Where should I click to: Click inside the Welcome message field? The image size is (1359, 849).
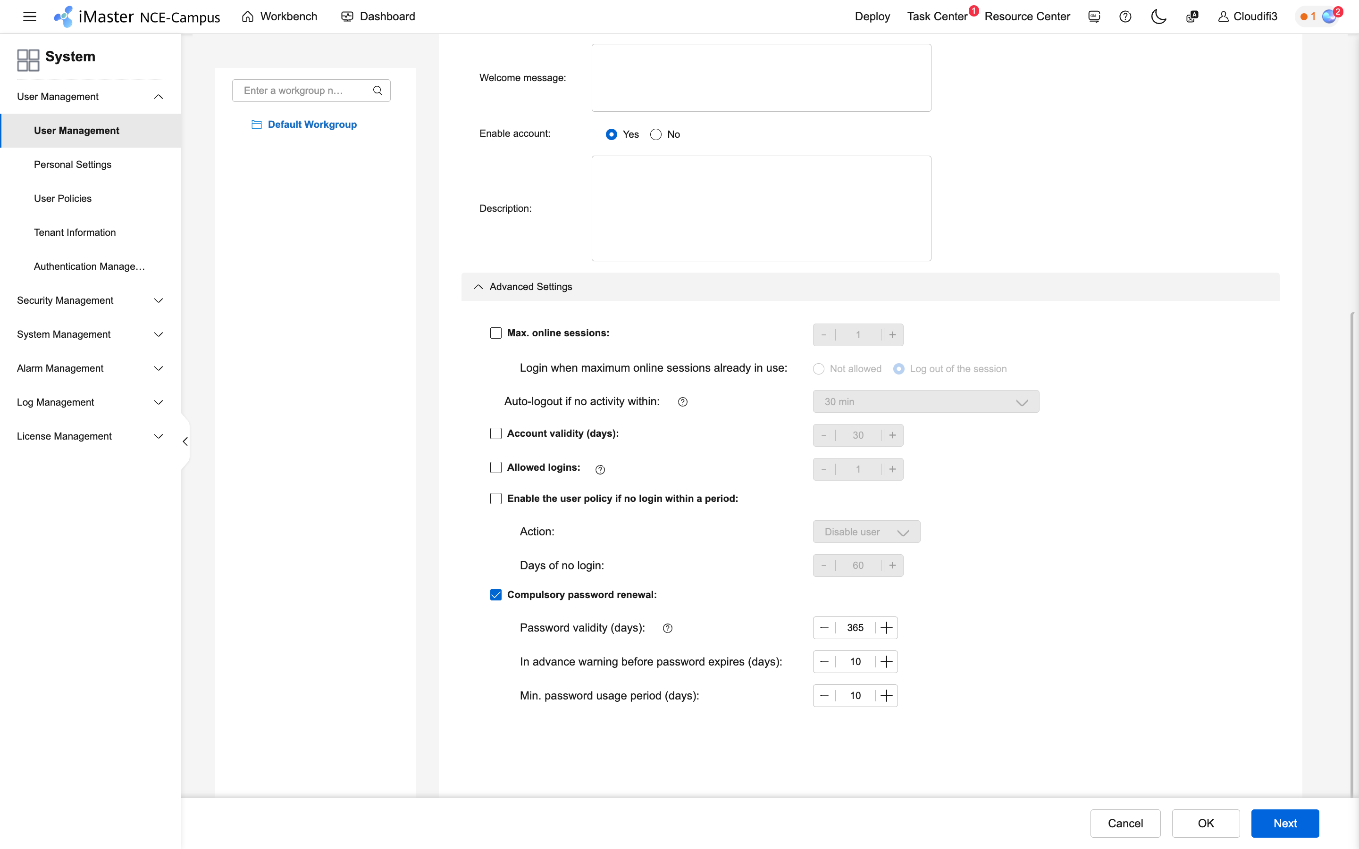(760, 77)
